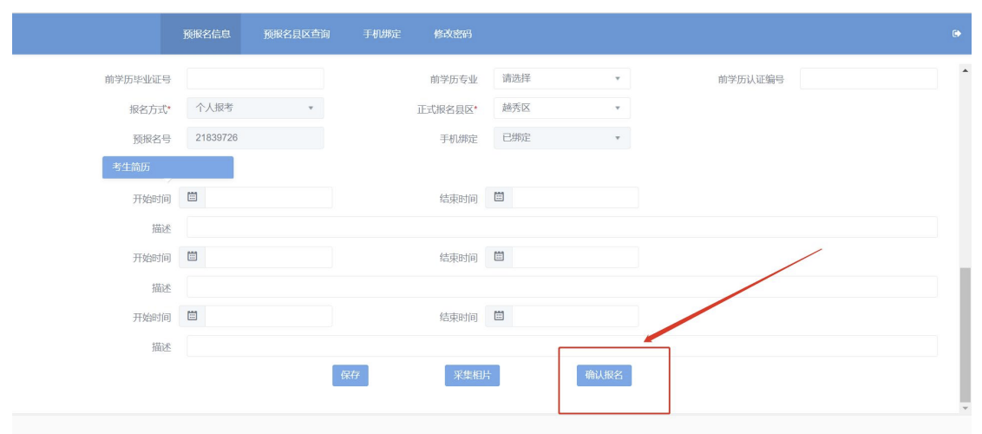Open calendar for first 开始时间 field
This screenshot has width=982, height=434.
[x=193, y=197]
